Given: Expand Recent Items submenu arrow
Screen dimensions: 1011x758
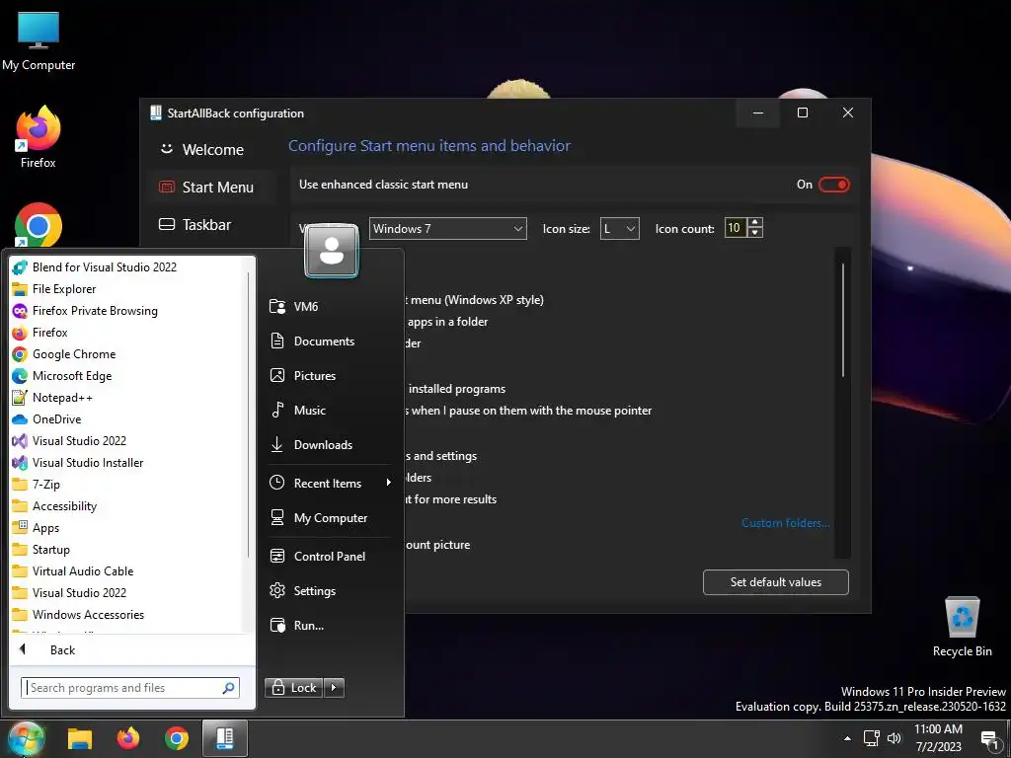Looking at the screenshot, I should [388, 483].
